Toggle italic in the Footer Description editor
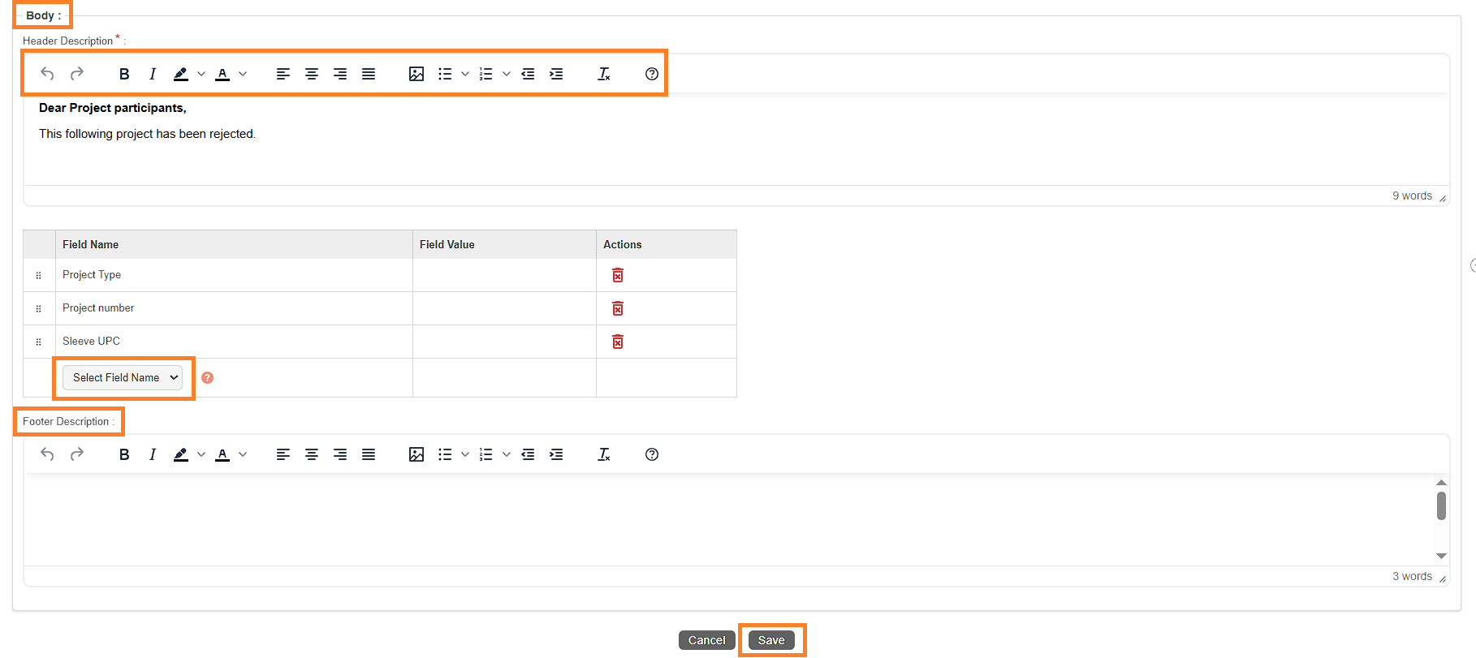1476x658 pixels. pyautogui.click(x=153, y=454)
